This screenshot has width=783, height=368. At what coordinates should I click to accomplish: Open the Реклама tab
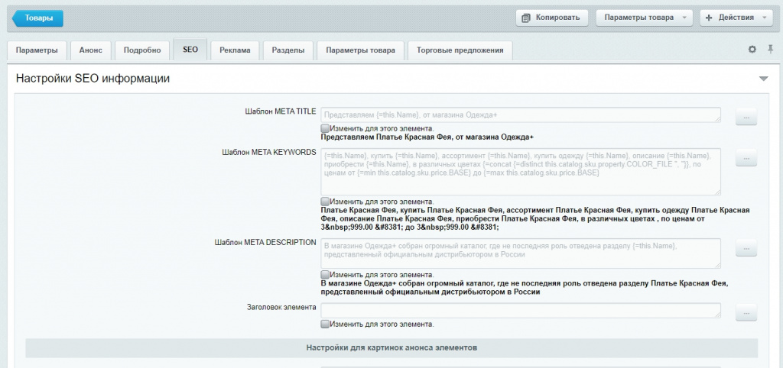click(236, 50)
